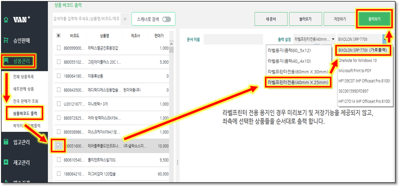
Task: Toggle the 스캐너로 검색 switch
Action: click(x=167, y=19)
